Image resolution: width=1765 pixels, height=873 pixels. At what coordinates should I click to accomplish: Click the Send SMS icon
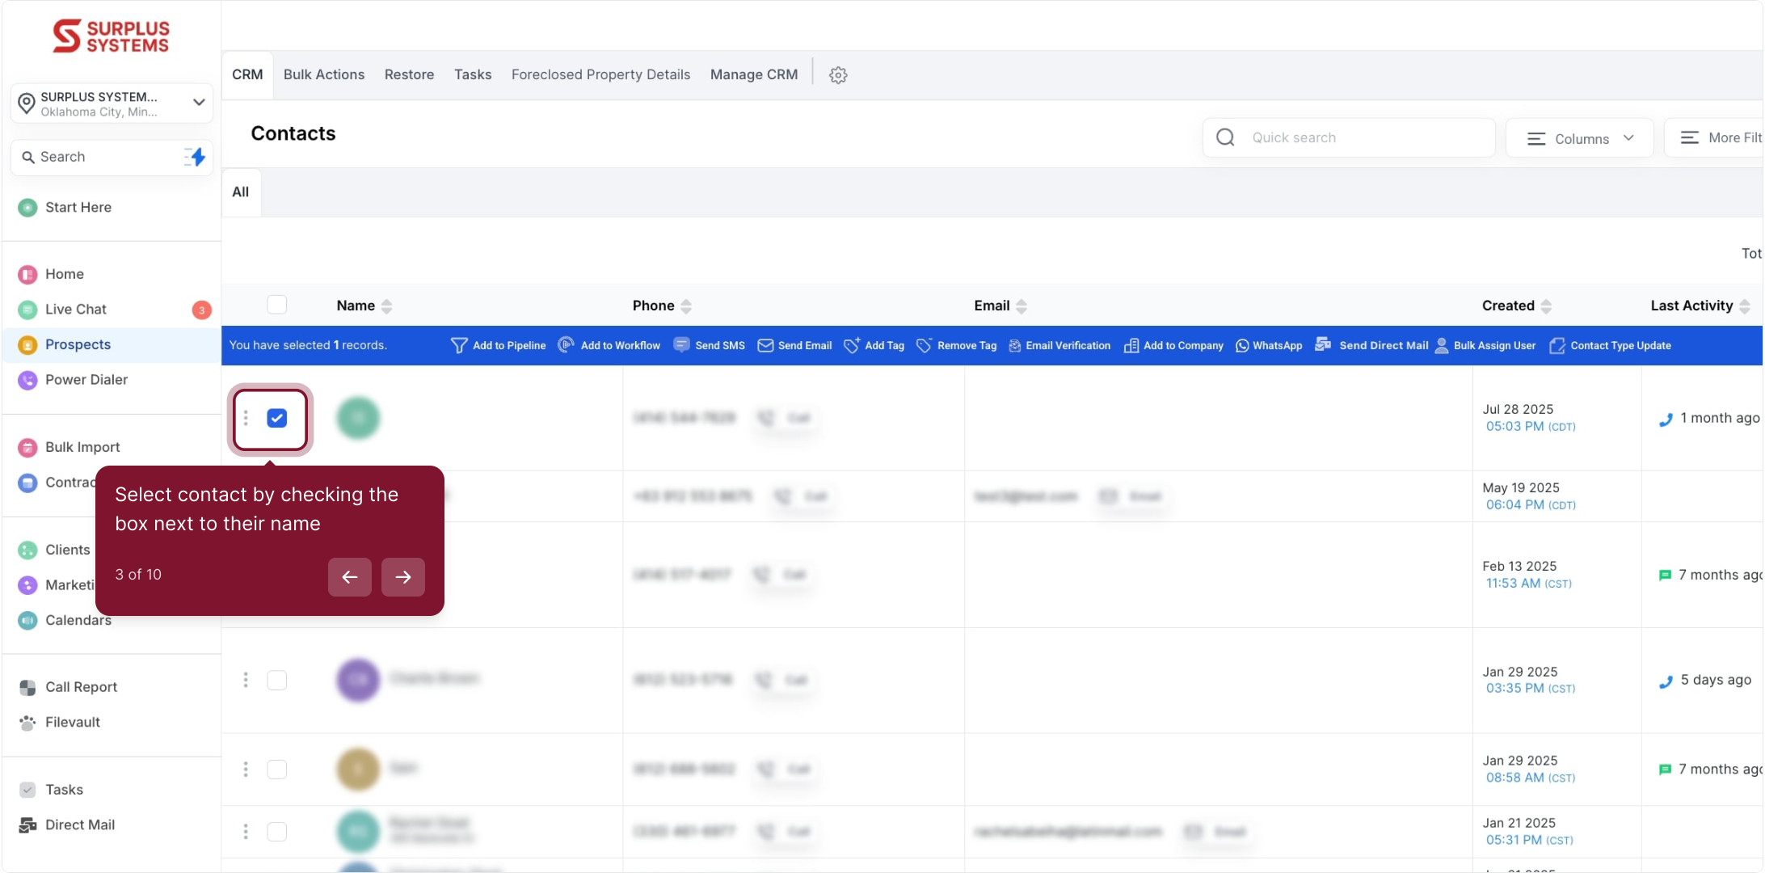pos(681,345)
